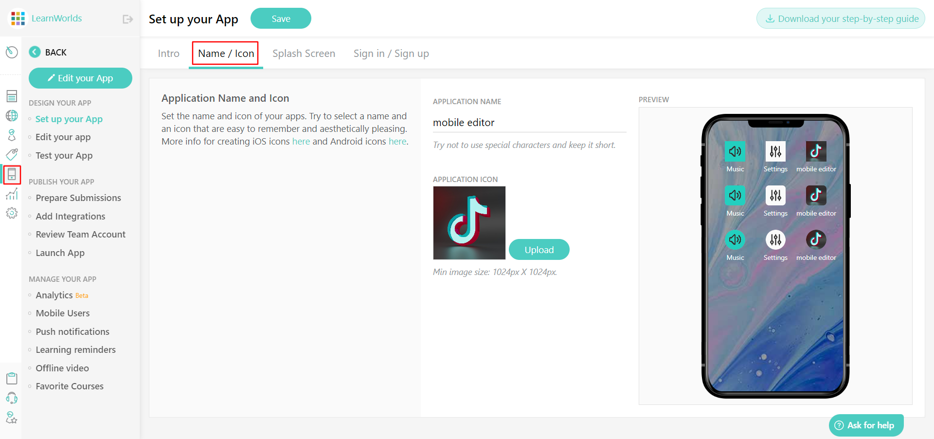Open the Intro tab

168,54
